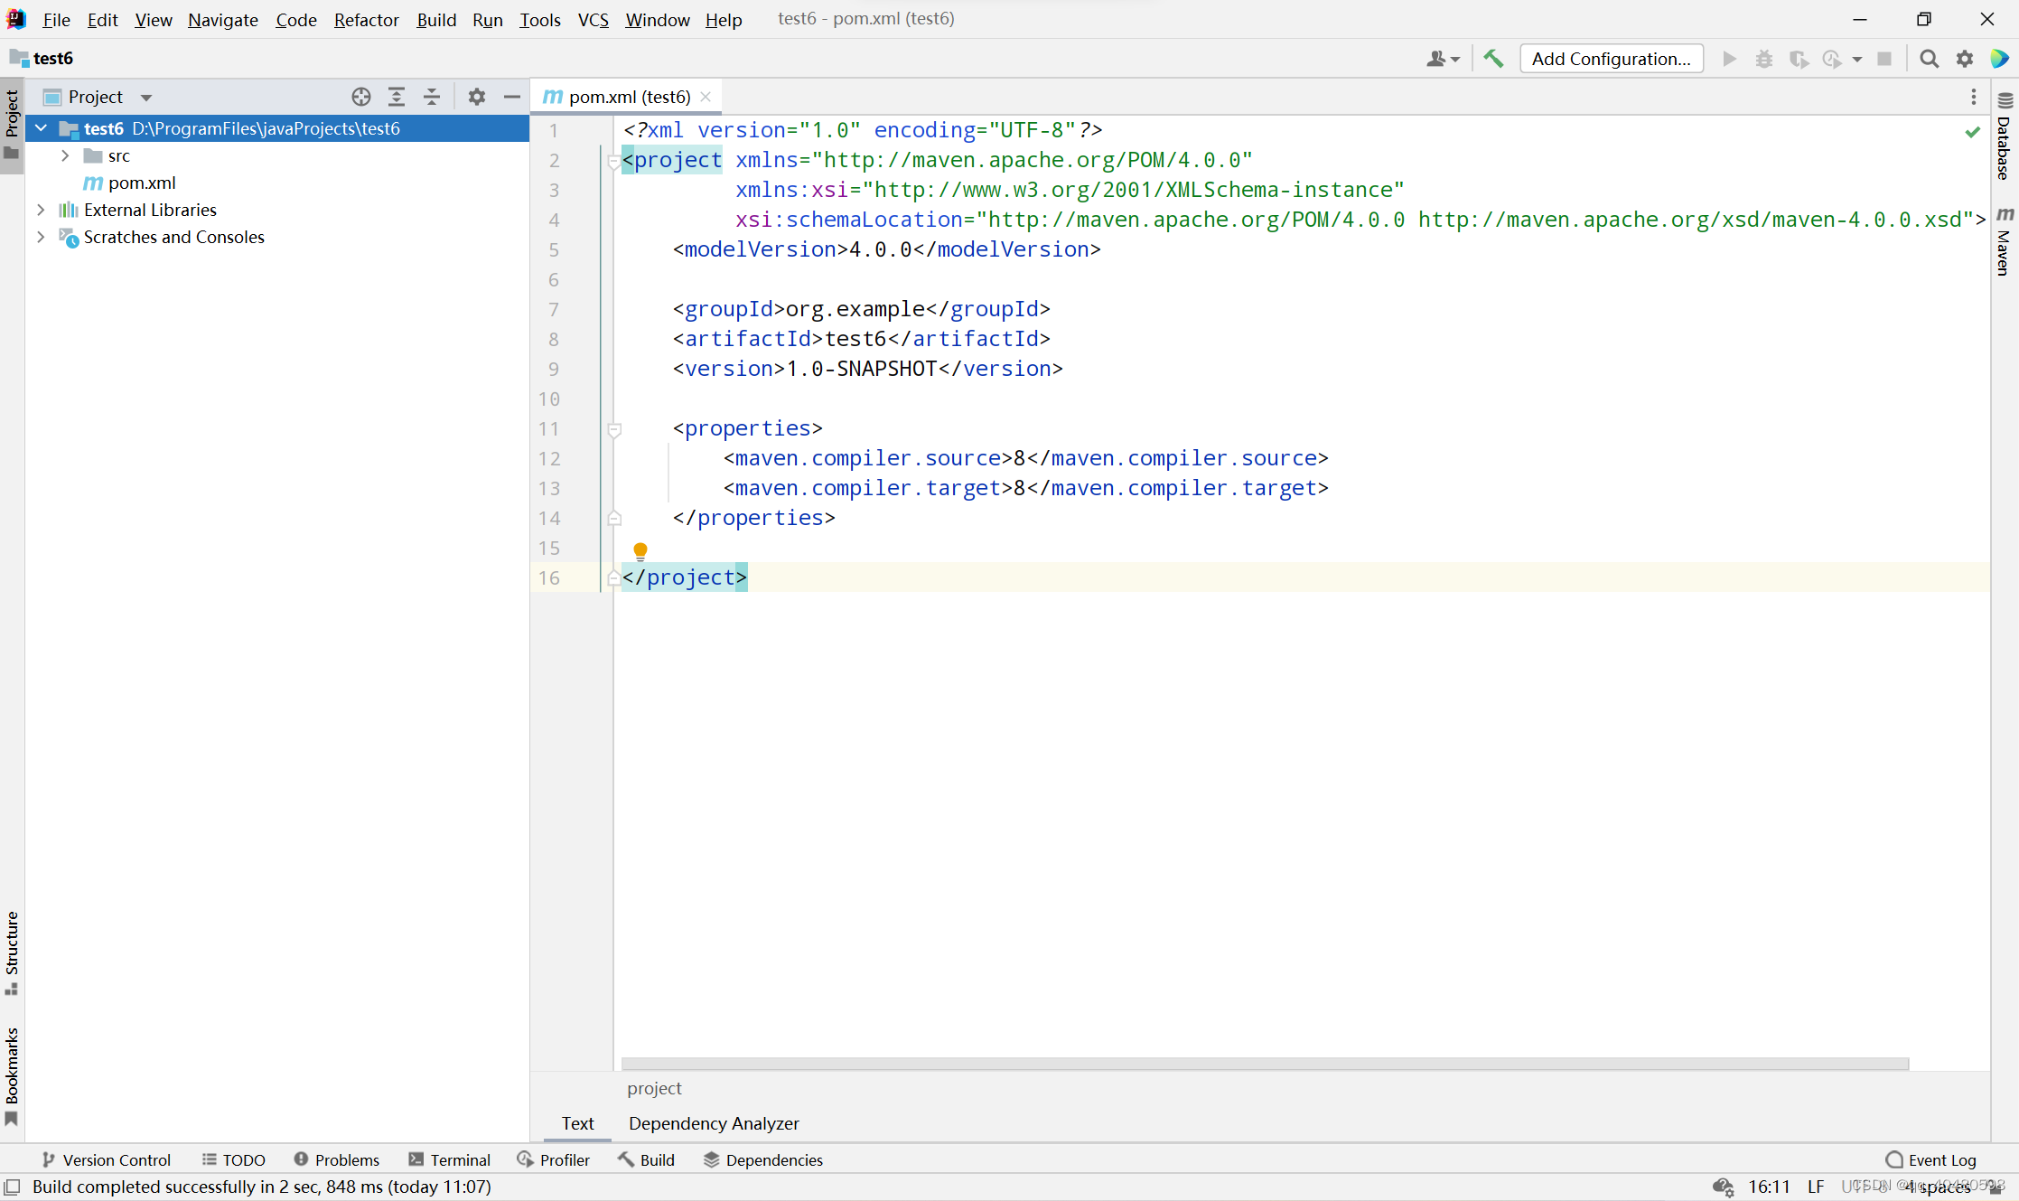Open the Window menu
Viewport: 2019px width, 1201px height.
pos(657,19)
